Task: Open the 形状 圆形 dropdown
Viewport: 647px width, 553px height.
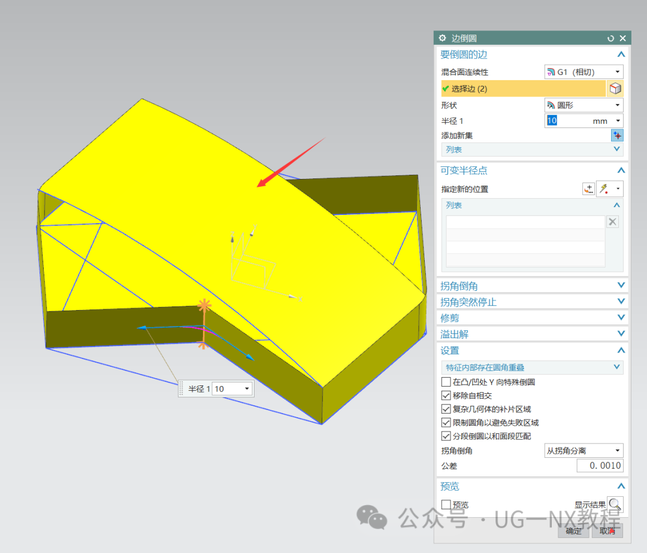Action: [x=583, y=105]
